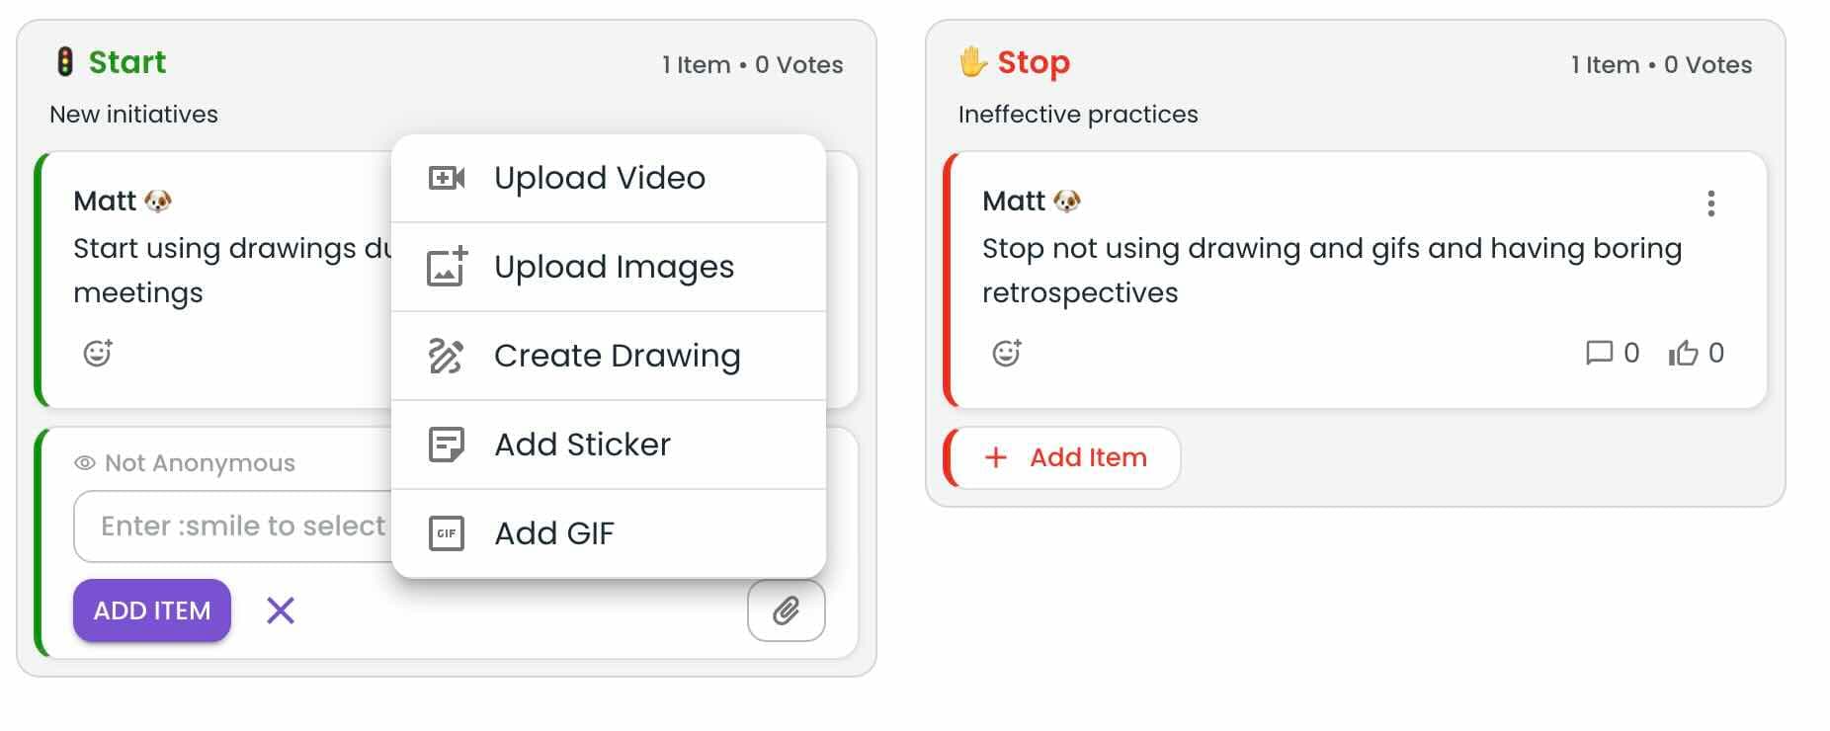Open three-dot menu on Stop card
1830x731 pixels.
click(x=1710, y=203)
